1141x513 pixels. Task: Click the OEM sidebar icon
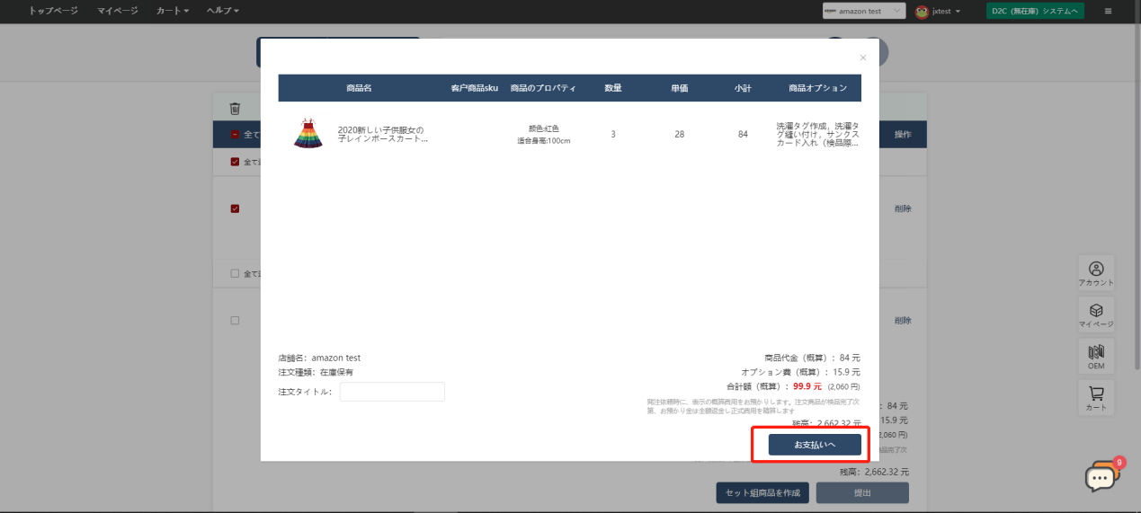point(1096,356)
